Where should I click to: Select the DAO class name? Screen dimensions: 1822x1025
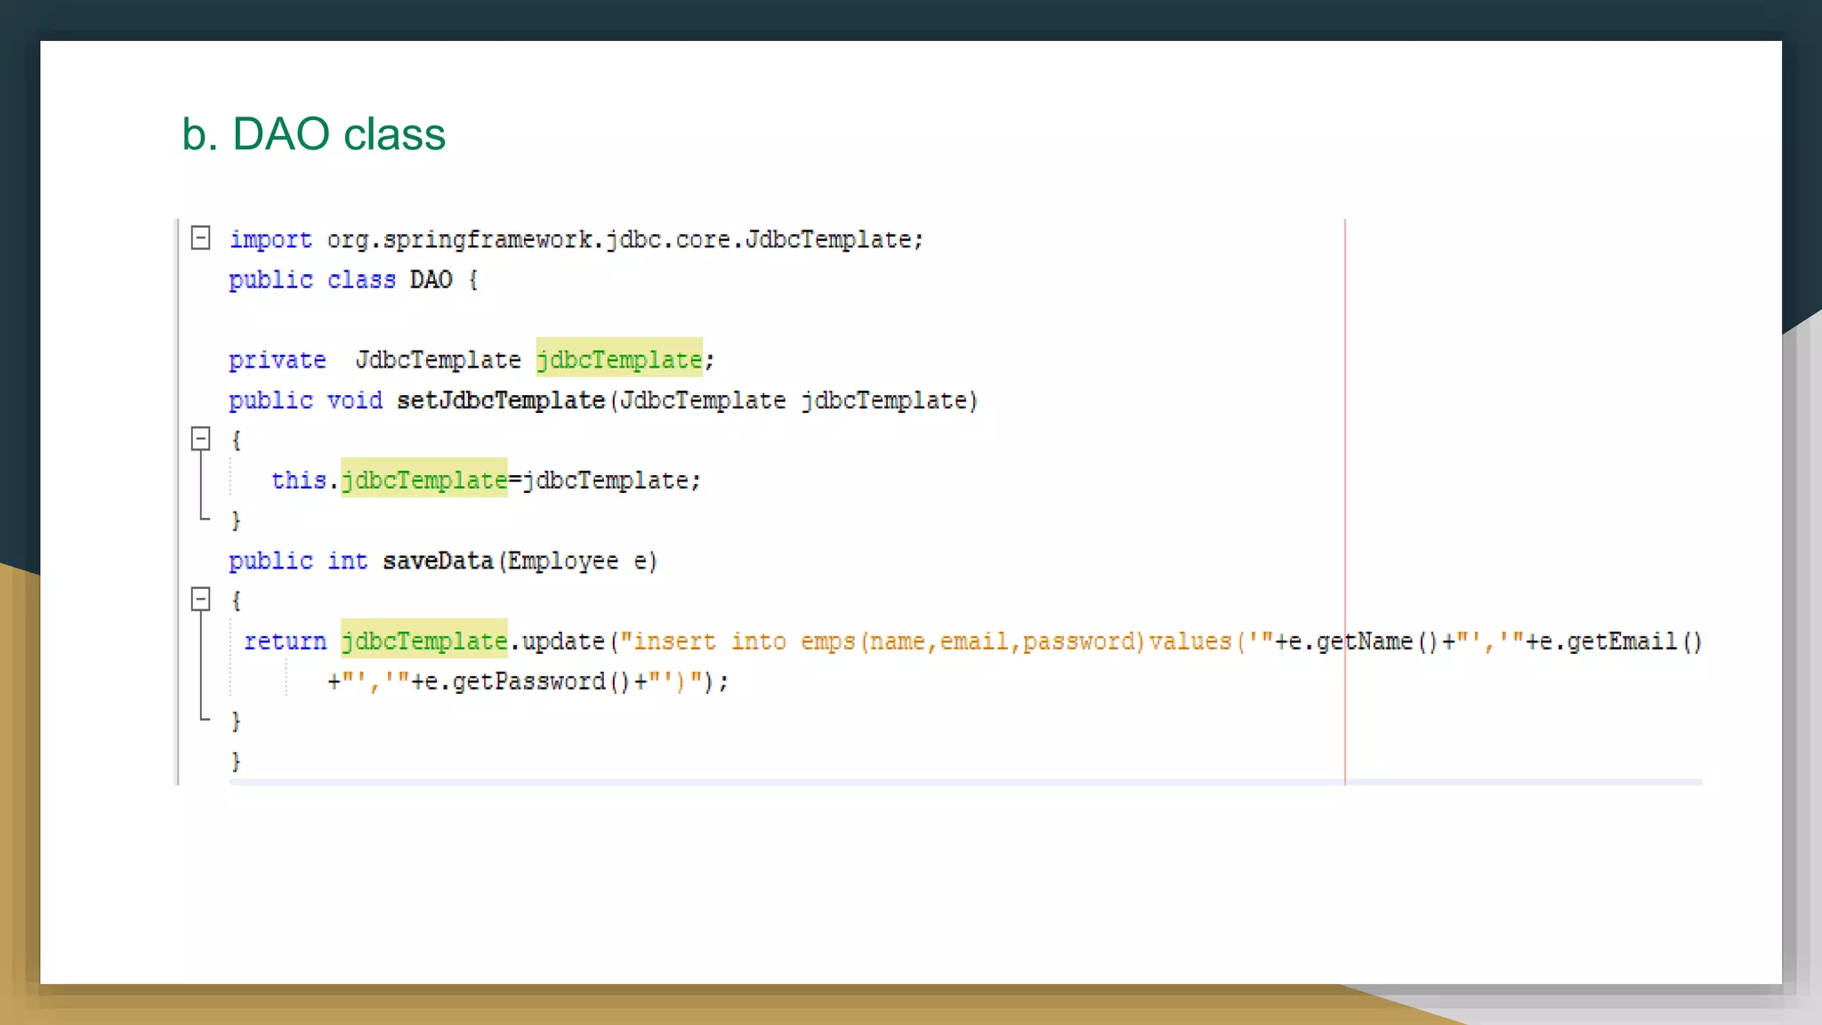pyautogui.click(x=431, y=280)
